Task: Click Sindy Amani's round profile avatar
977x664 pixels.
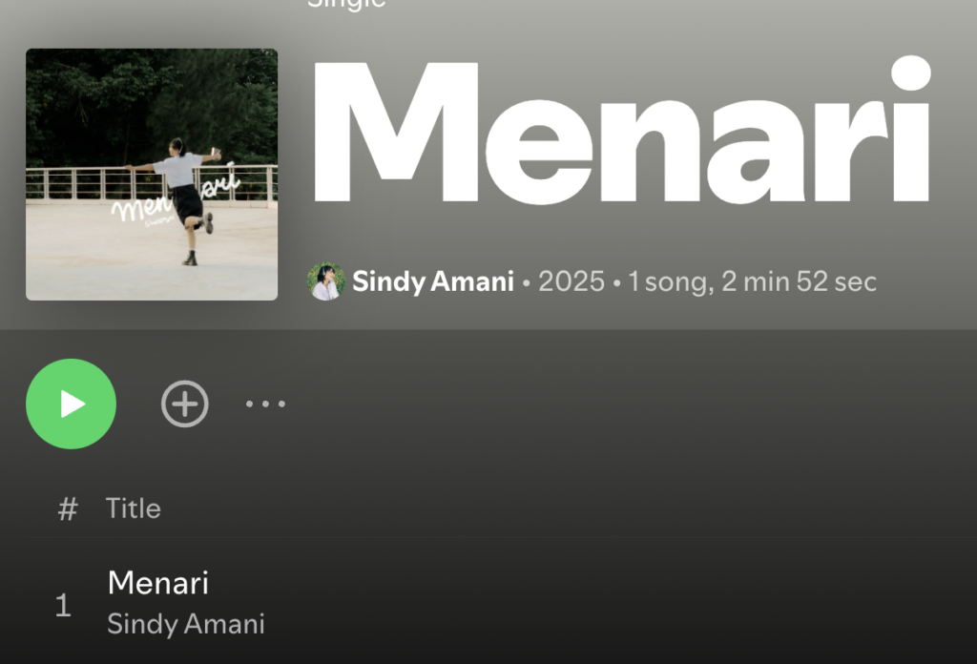Action: tap(326, 281)
